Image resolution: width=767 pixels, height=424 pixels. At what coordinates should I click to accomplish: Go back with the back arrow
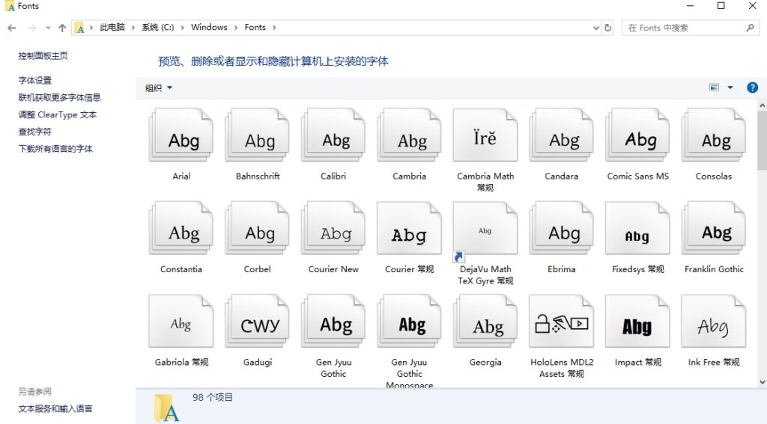pos(12,28)
